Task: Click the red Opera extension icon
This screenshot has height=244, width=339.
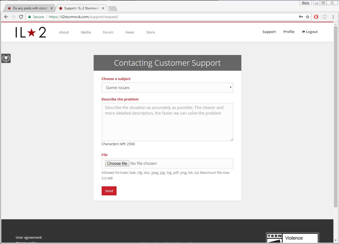Action: 316,17
